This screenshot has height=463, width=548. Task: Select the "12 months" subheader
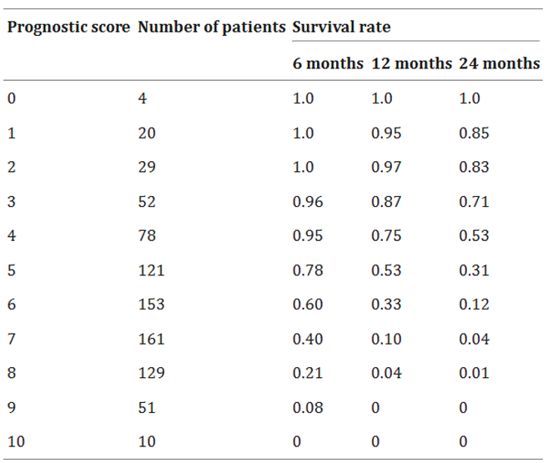pos(411,63)
